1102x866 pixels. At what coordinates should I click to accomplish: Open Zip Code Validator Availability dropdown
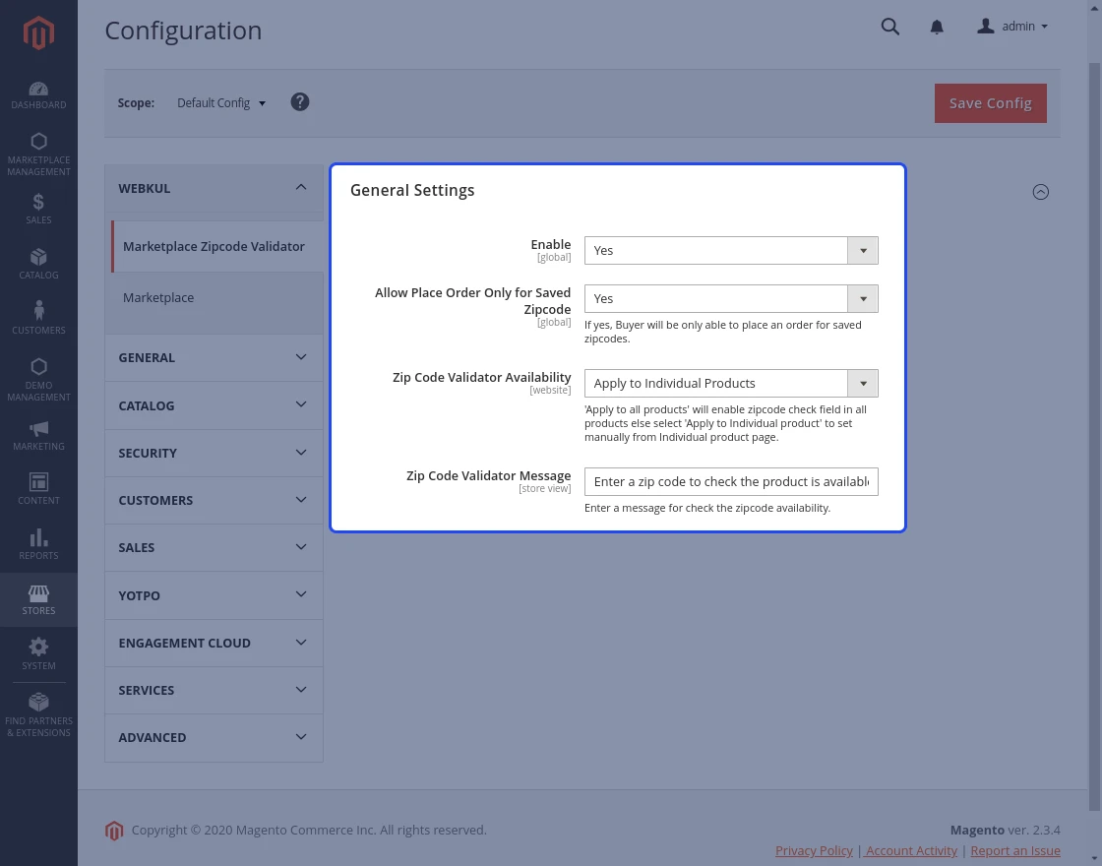click(731, 383)
